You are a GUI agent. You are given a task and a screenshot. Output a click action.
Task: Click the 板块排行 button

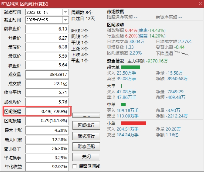coord(86,136)
